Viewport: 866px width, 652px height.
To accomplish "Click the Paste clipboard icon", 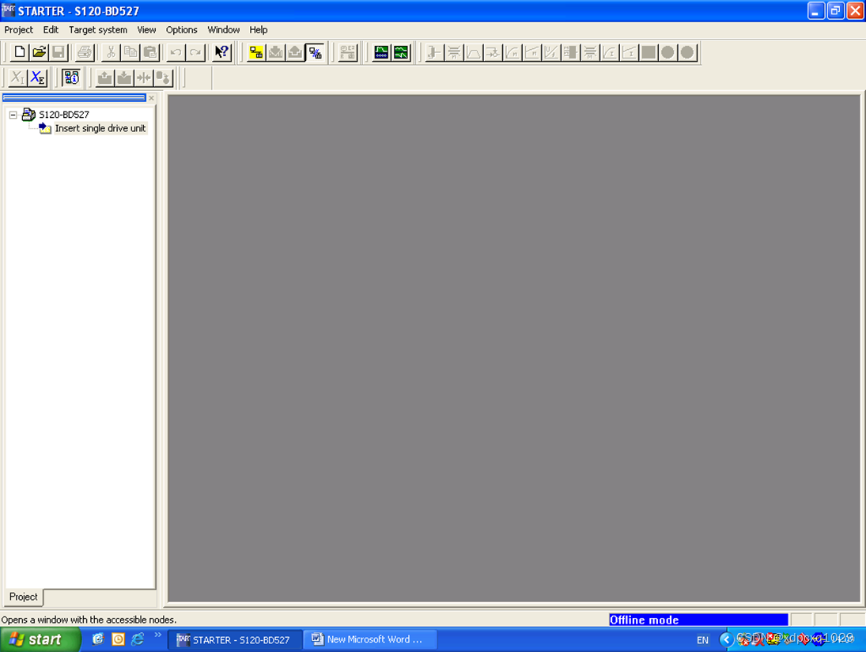I will coord(150,52).
